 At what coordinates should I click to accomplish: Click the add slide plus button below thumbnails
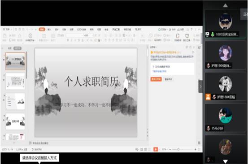tap(14, 143)
